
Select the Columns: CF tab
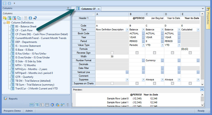click(88, 9)
